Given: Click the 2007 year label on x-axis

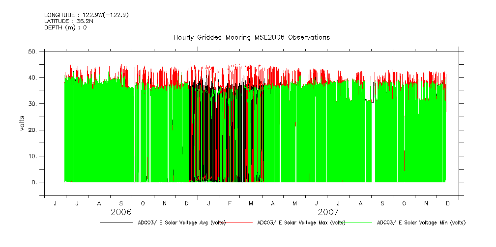Looking at the screenshot, I should 328,212.
